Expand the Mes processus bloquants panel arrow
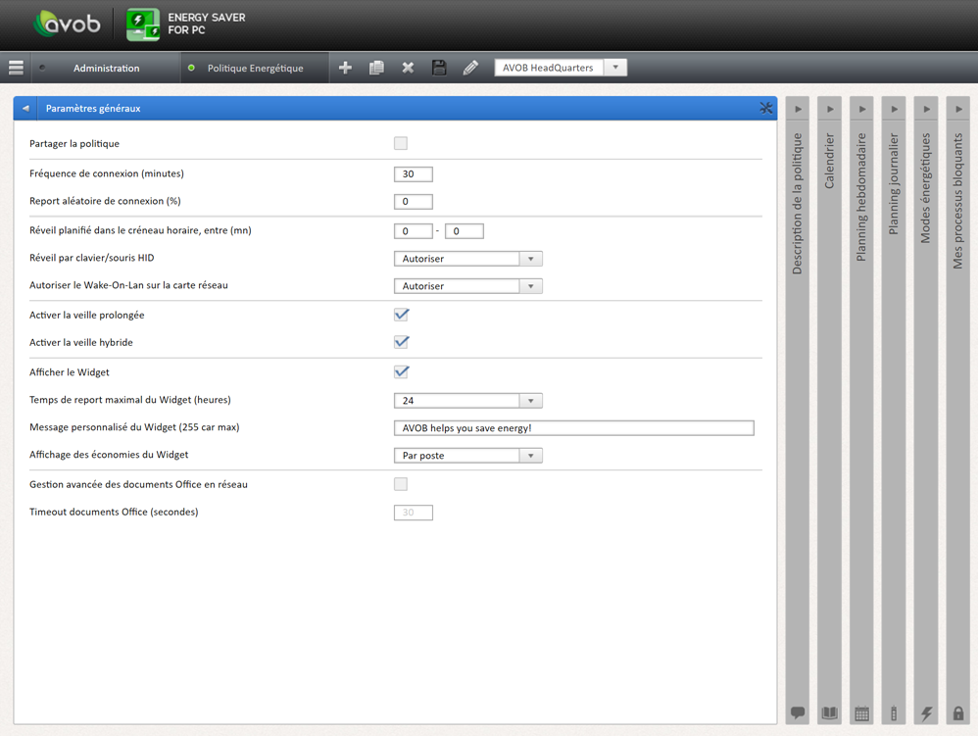The width and height of the screenshot is (978, 736). tap(958, 109)
